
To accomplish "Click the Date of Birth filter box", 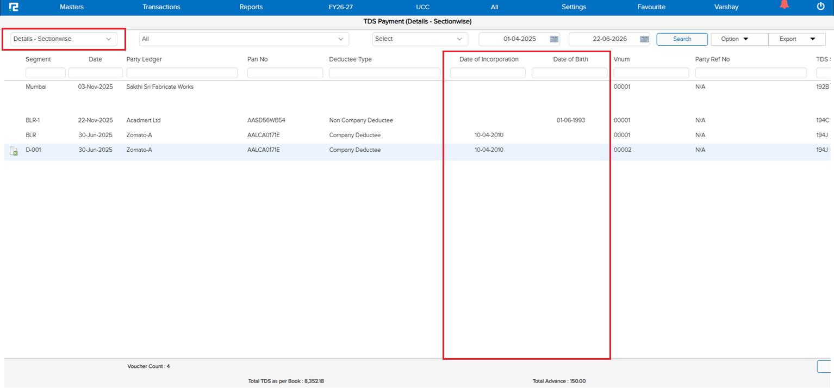I will point(569,73).
